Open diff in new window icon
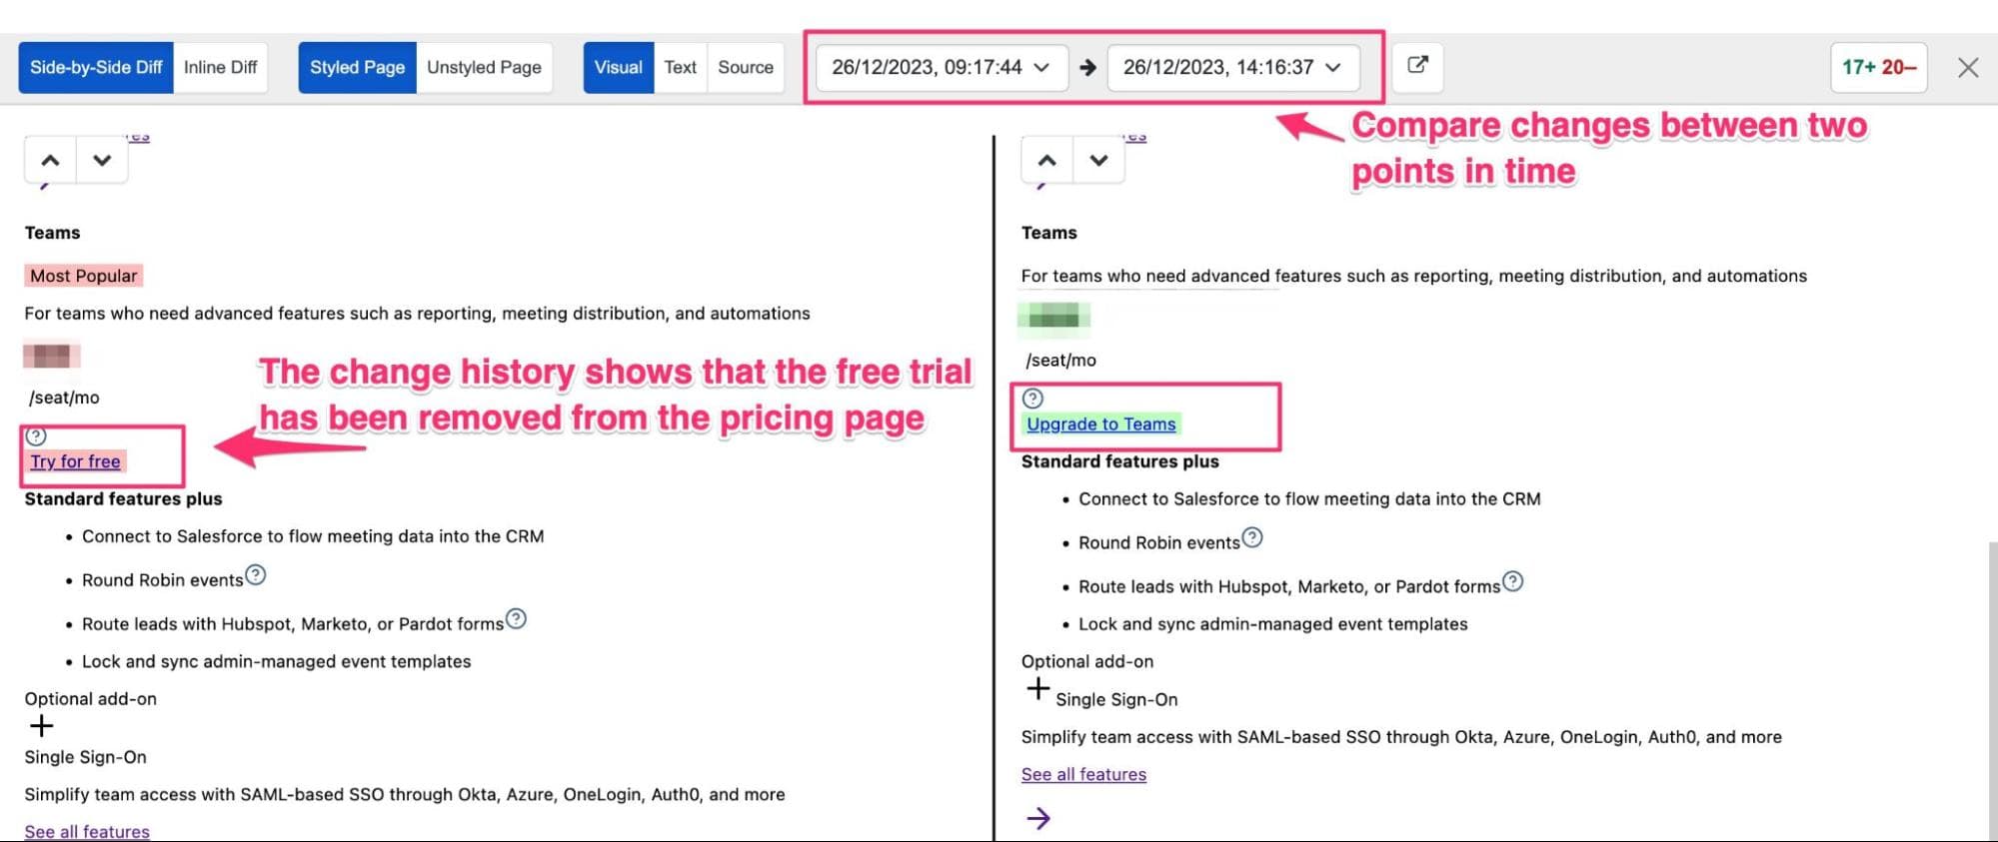Screen dimensions: 1998x842 (x=1417, y=66)
